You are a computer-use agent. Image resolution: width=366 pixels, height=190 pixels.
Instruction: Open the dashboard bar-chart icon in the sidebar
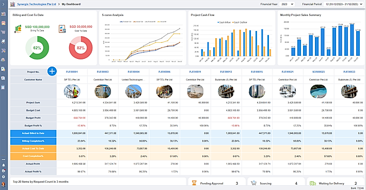click(3, 14)
